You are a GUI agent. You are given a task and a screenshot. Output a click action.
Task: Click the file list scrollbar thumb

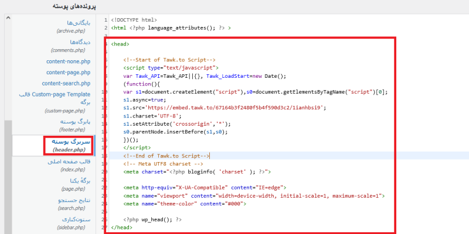(8, 175)
